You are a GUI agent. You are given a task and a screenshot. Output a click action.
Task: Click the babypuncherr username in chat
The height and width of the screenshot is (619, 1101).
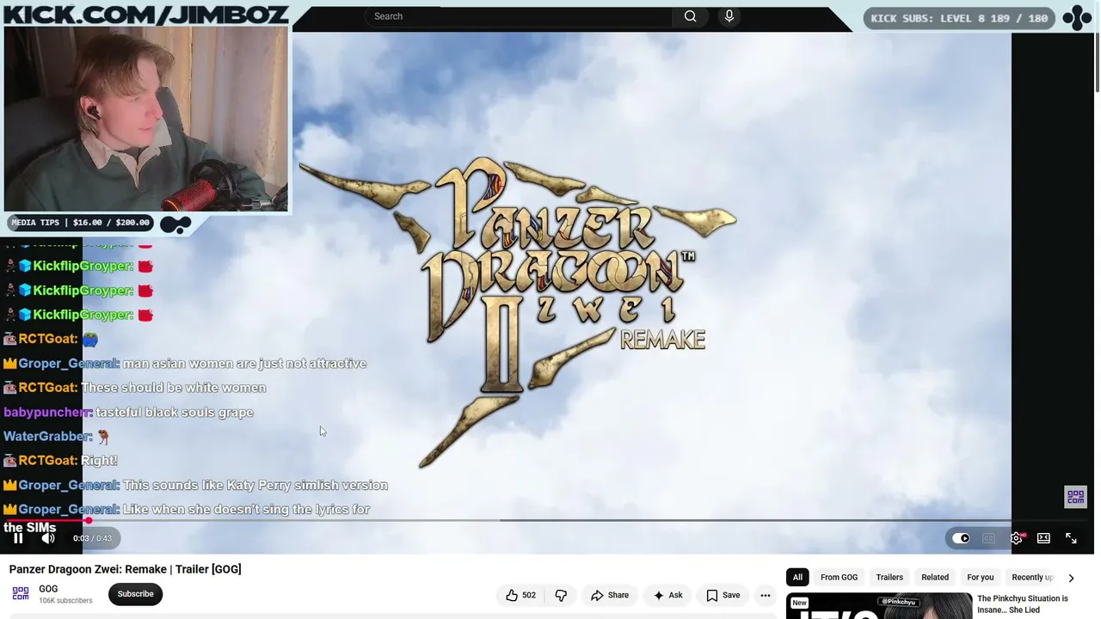[x=47, y=413]
